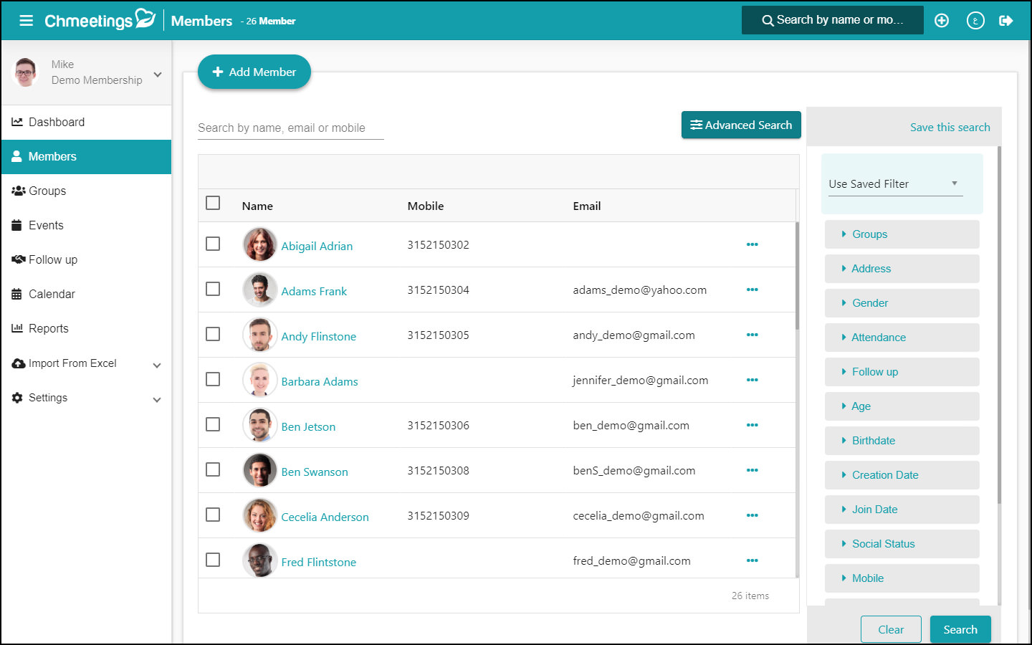Expand the Creation Date filter section
1032x645 pixels.
click(x=902, y=475)
